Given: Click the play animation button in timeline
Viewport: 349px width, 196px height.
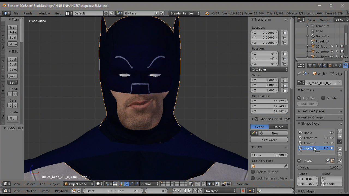Looking at the screenshot, I should [x=190, y=191].
